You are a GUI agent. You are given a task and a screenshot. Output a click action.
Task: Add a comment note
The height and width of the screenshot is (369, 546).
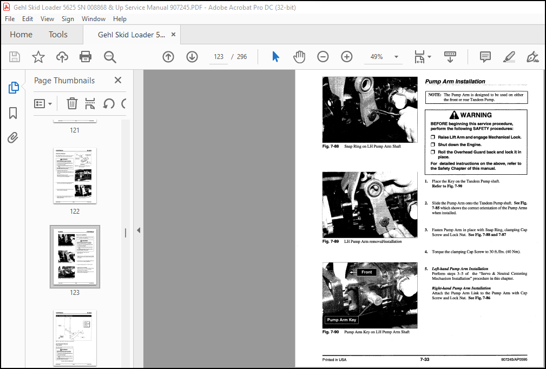click(x=485, y=57)
